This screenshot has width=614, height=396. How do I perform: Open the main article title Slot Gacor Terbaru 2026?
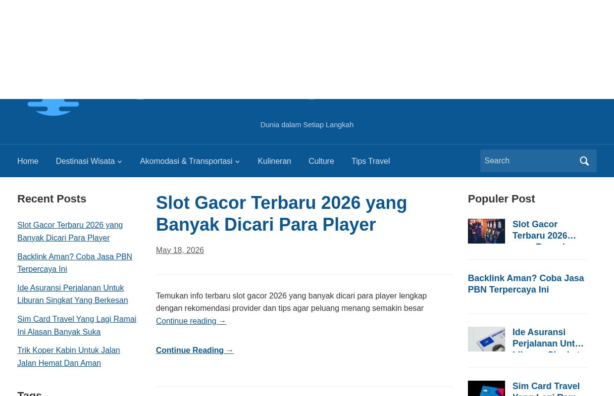click(x=281, y=213)
